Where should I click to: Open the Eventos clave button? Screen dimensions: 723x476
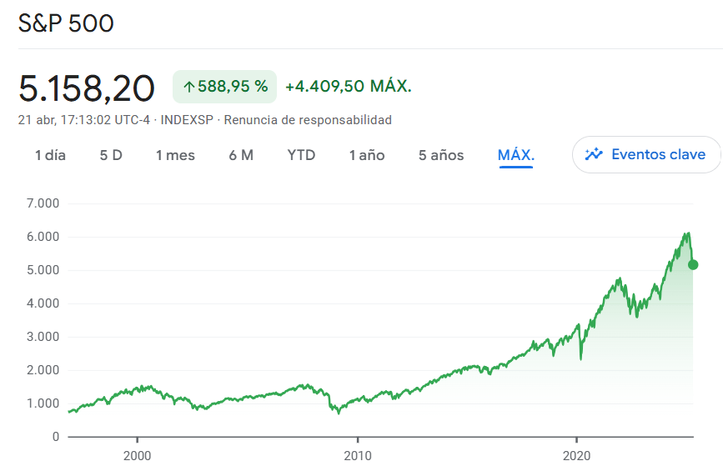pyautogui.click(x=646, y=154)
